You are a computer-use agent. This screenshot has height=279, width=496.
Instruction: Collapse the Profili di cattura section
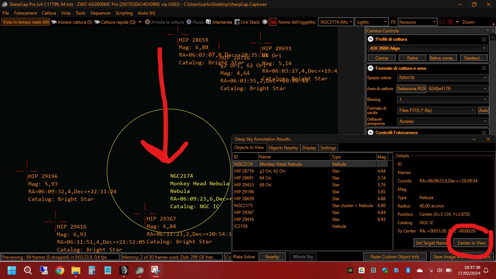[370, 39]
